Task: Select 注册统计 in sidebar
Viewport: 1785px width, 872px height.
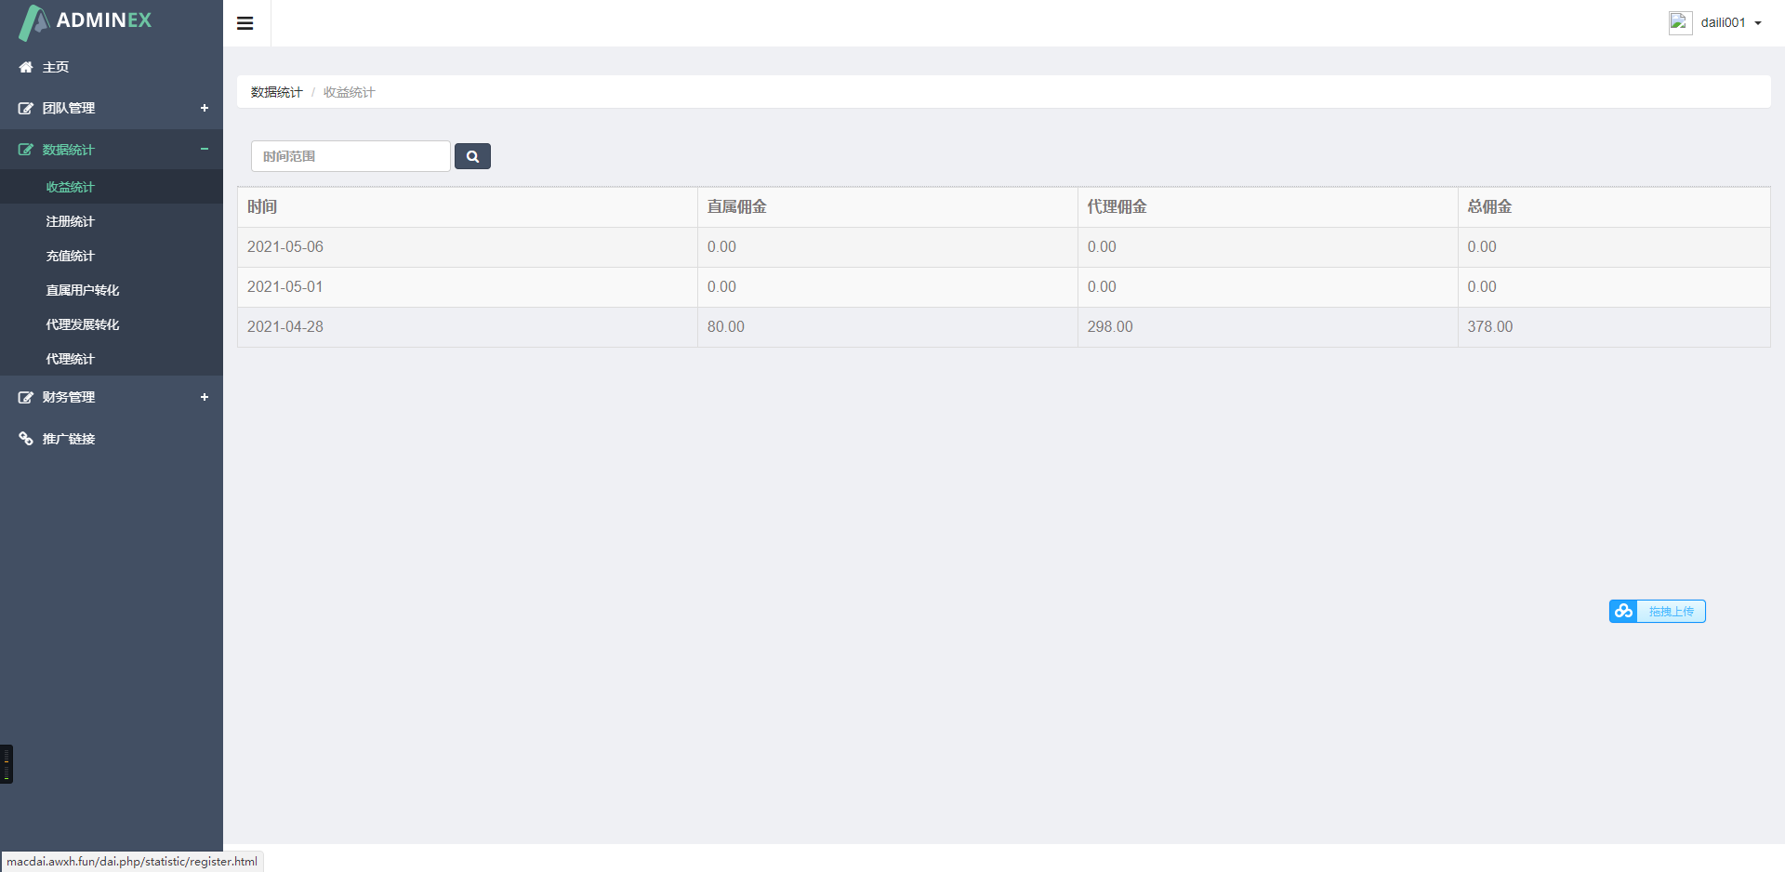Action: click(x=71, y=221)
